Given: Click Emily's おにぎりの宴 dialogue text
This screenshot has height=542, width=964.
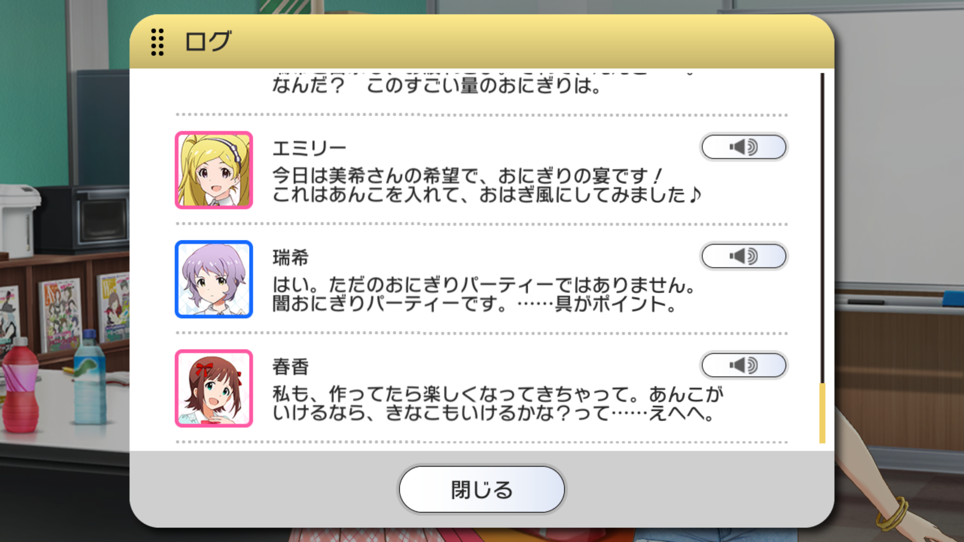Looking at the screenshot, I should (487, 185).
